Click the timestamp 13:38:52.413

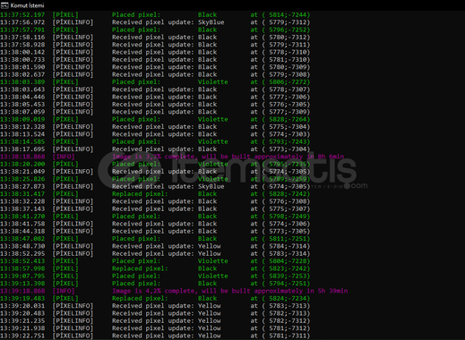[22, 261]
